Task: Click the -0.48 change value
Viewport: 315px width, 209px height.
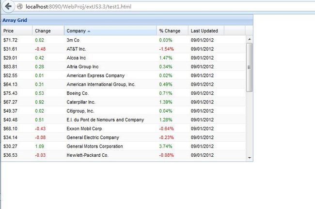Action: point(40,49)
